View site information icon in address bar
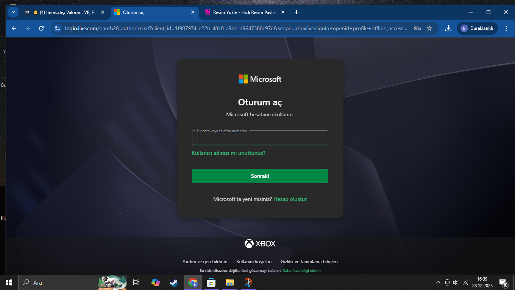 point(58,28)
